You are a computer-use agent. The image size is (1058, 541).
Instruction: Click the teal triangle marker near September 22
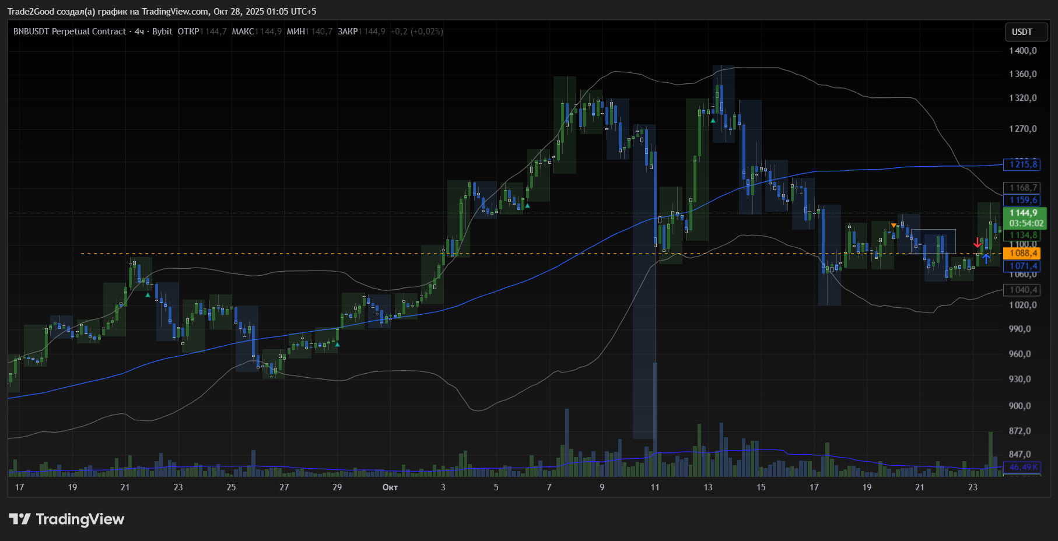[148, 295]
